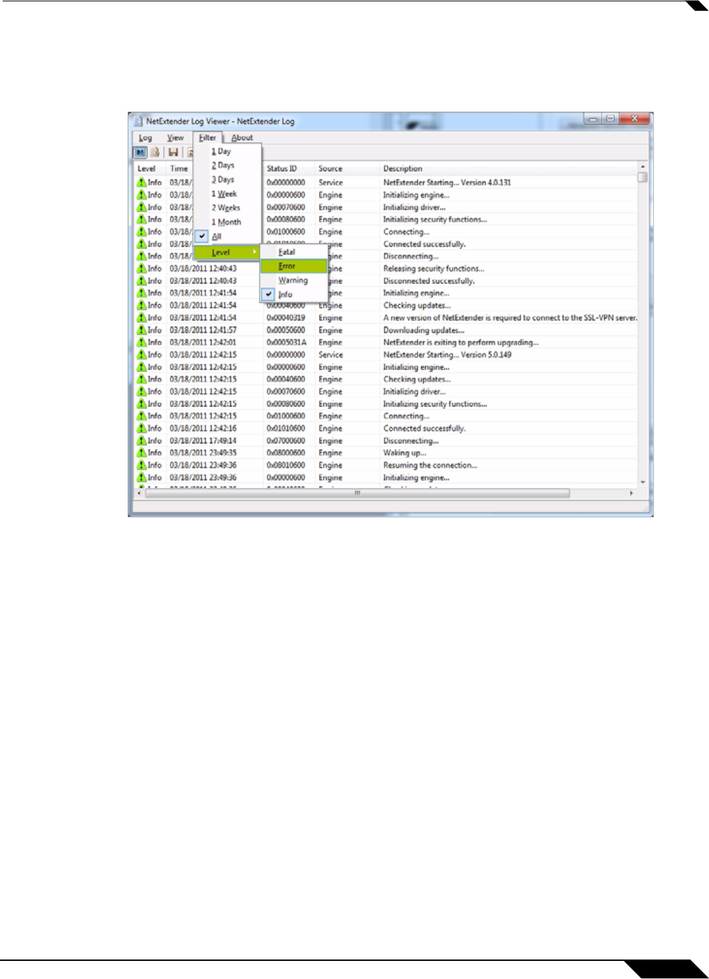
Task: Click Service source in the 12:42:15 row
Action: (x=330, y=355)
